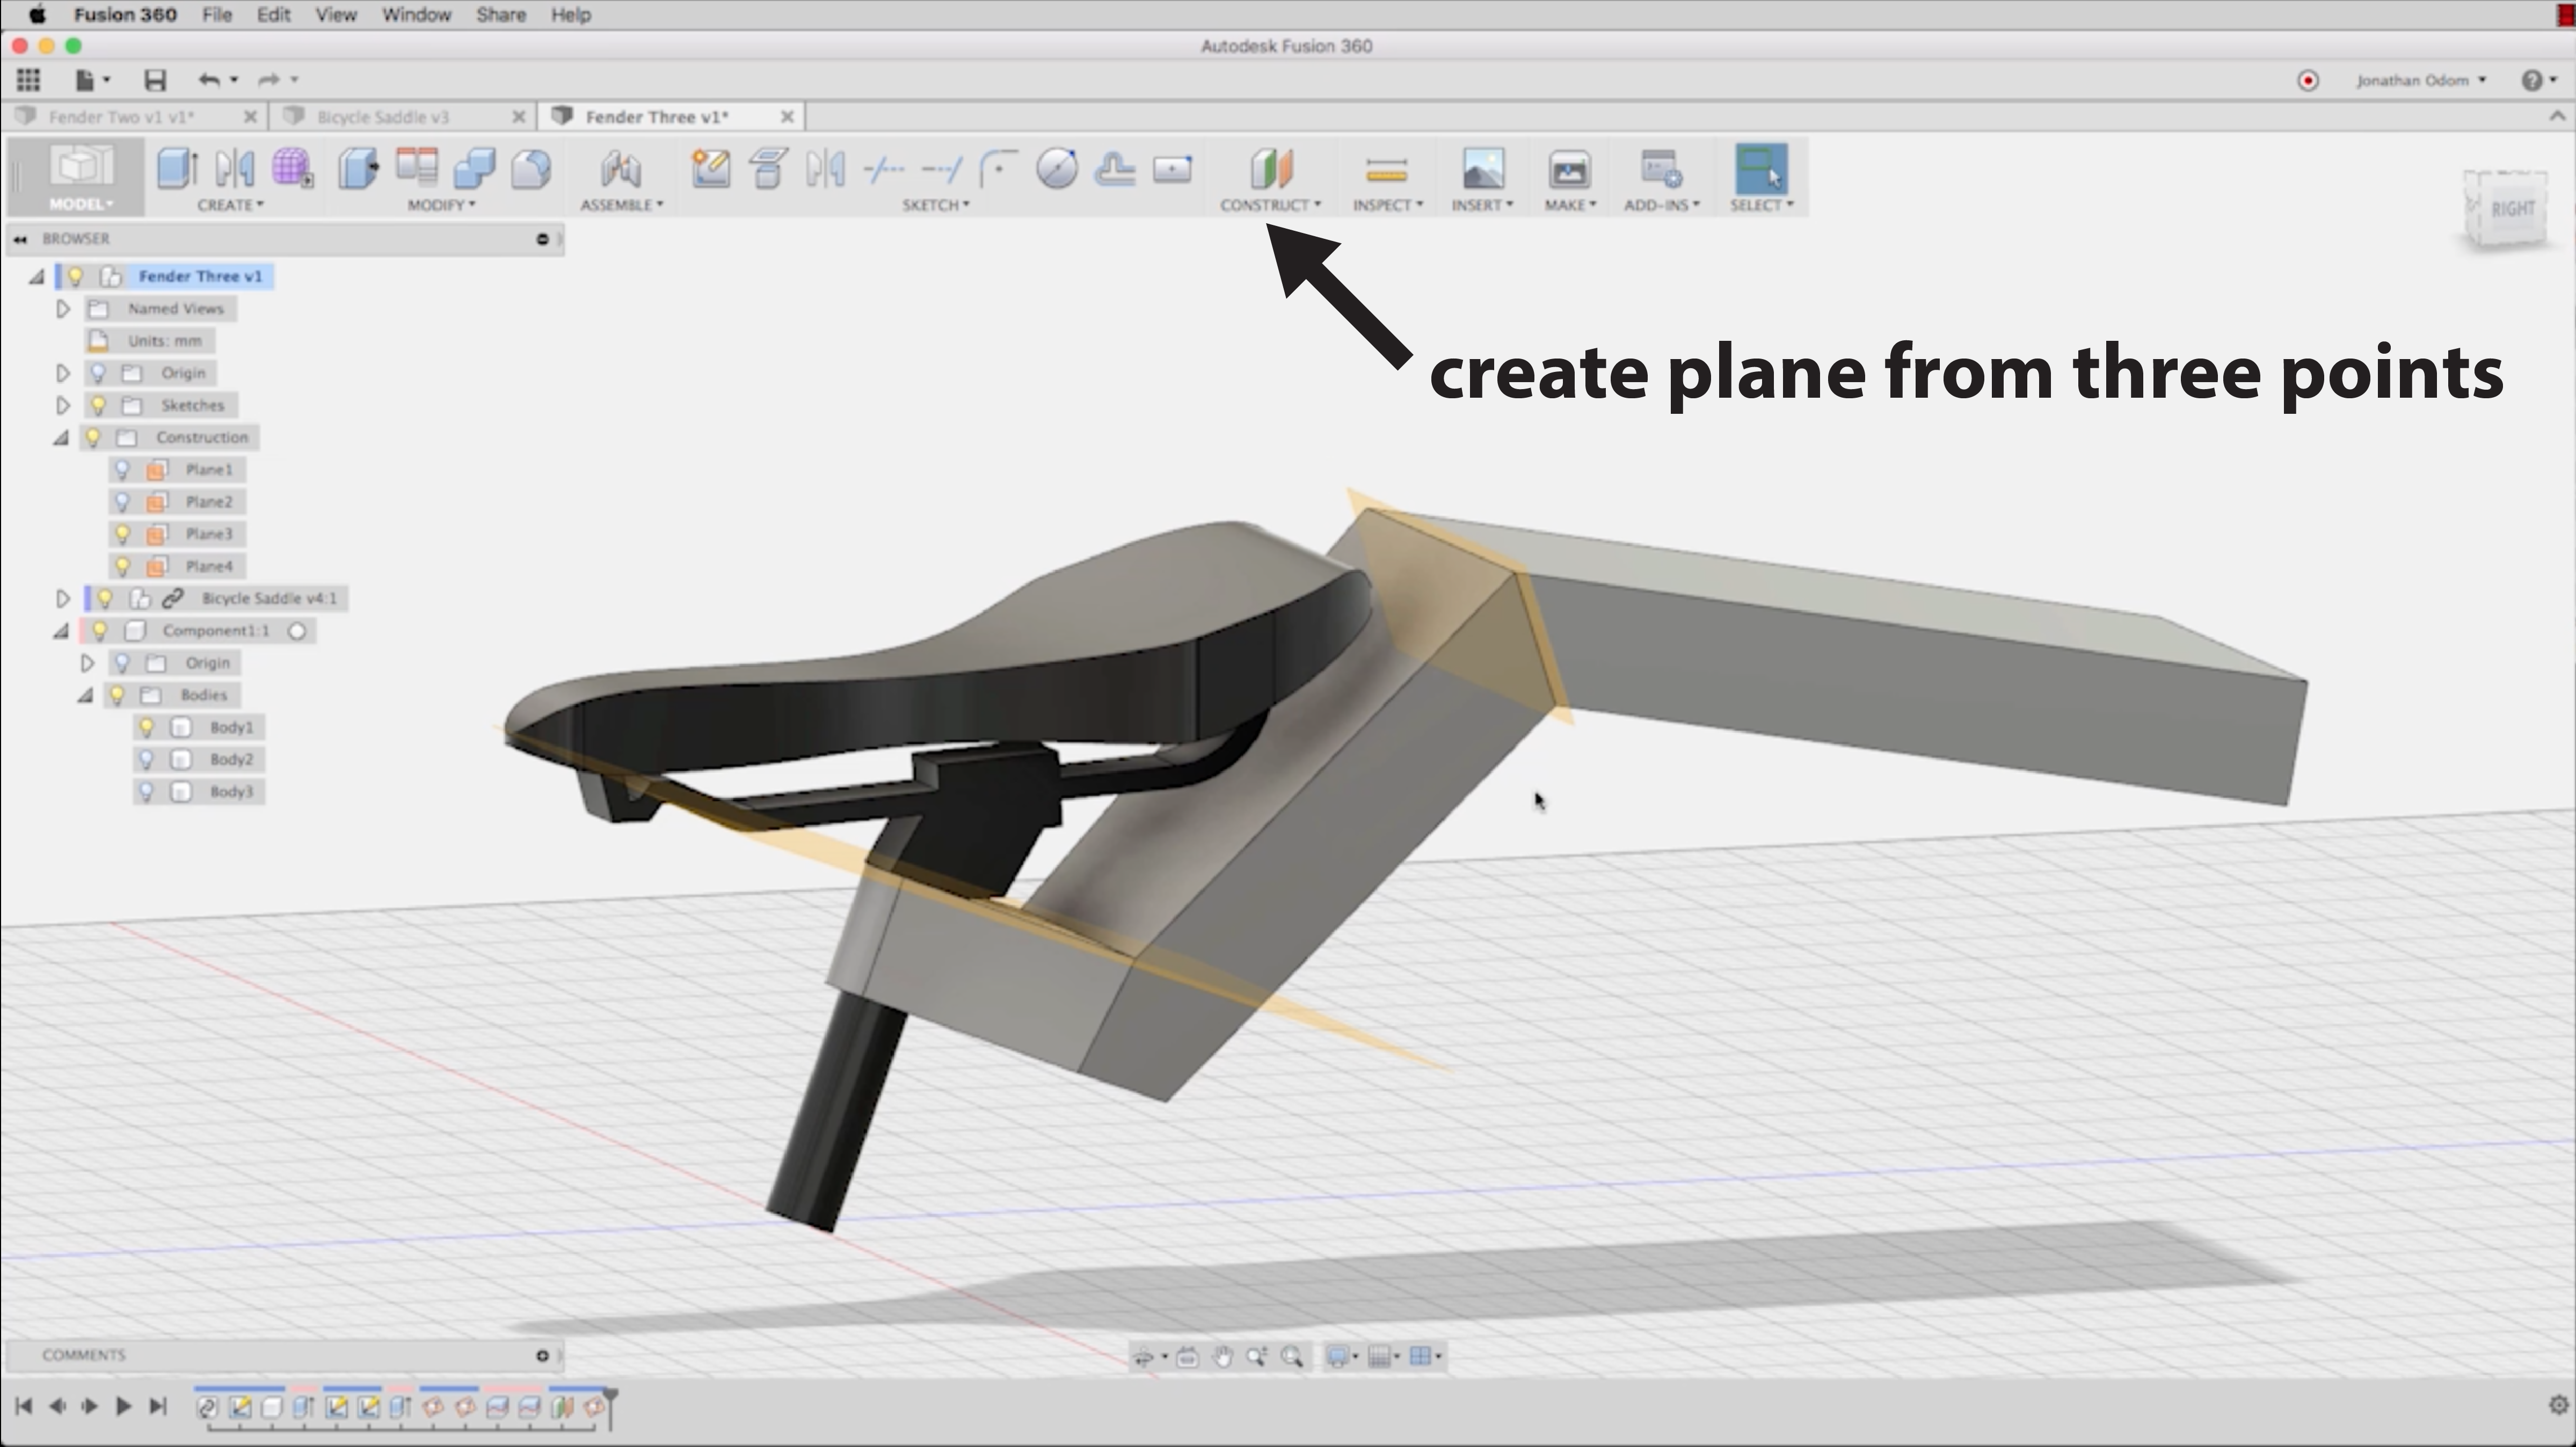Click the Save icon in top toolbar
This screenshot has width=2576, height=1447.
coord(154,80)
